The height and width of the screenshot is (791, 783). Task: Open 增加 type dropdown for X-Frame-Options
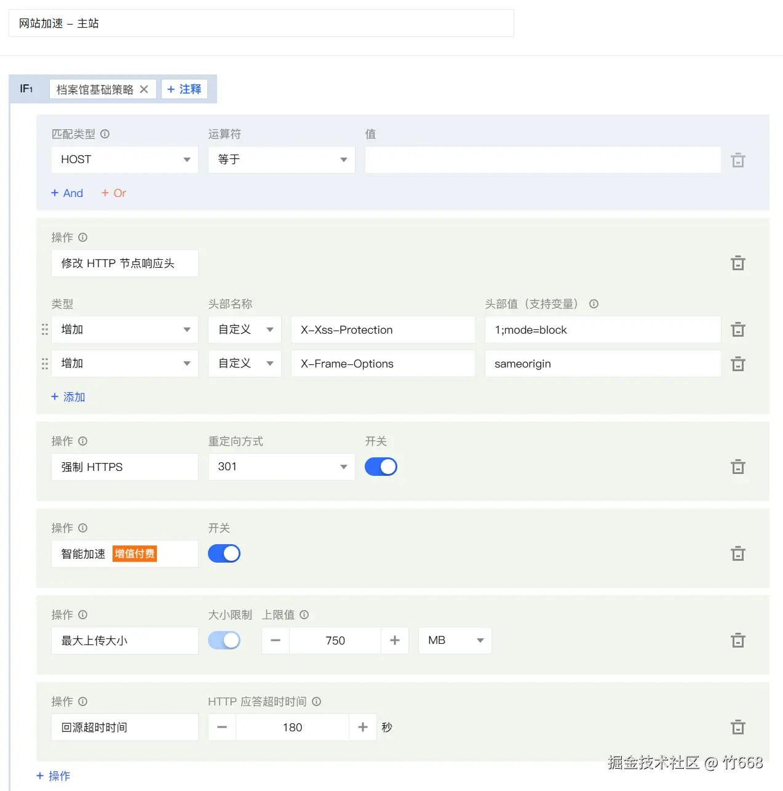[x=125, y=363]
